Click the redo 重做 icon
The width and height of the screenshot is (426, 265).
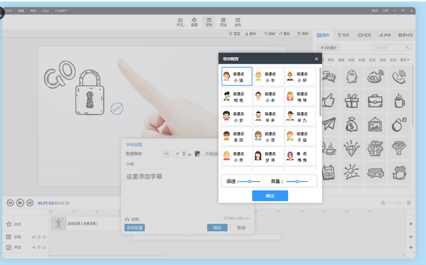point(284,34)
